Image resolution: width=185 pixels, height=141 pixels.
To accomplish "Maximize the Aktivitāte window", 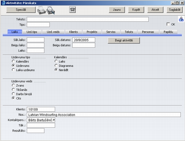I will click(x=177, y=3).
